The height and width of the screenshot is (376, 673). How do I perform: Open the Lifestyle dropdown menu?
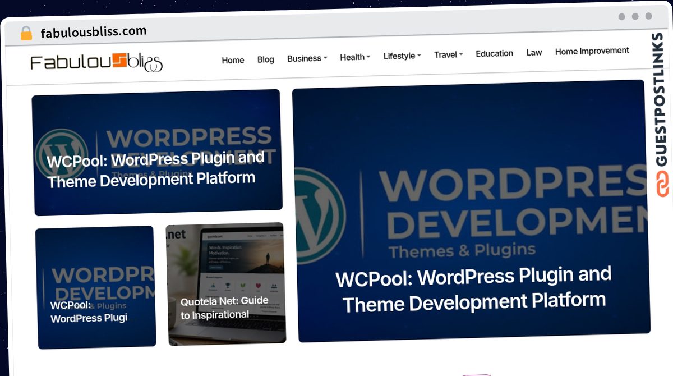tap(402, 56)
